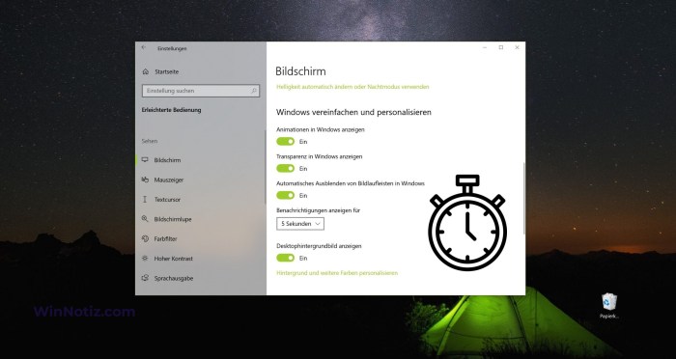Screen dimensions: 676x359
Task: Select the Textcursor icon
Action: point(145,200)
